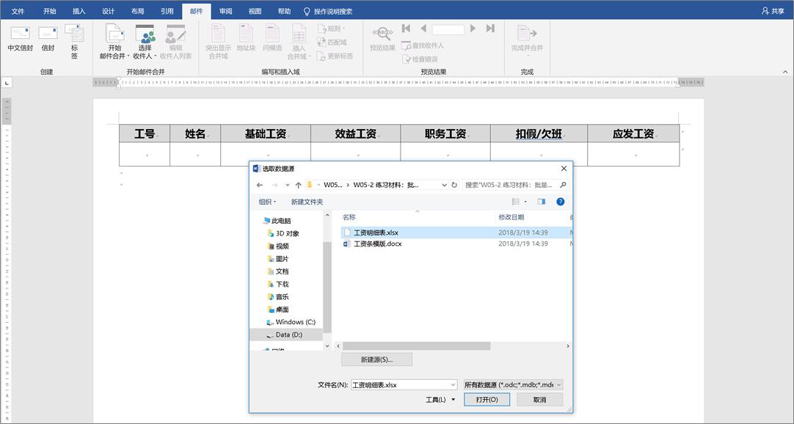Image resolution: width=794 pixels, height=424 pixels.
Task: Switch to the 审阅 ribbon tab
Action: 225,11
